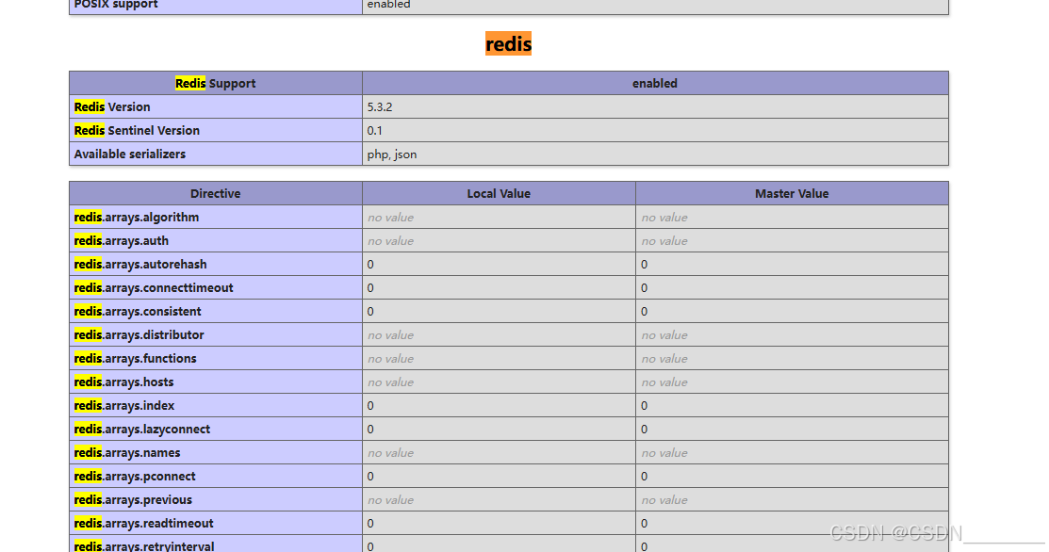Click master value of redis.arrays.pconnect
The height and width of the screenshot is (552, 1049).
pyautogui.click(x=792, y=476)
